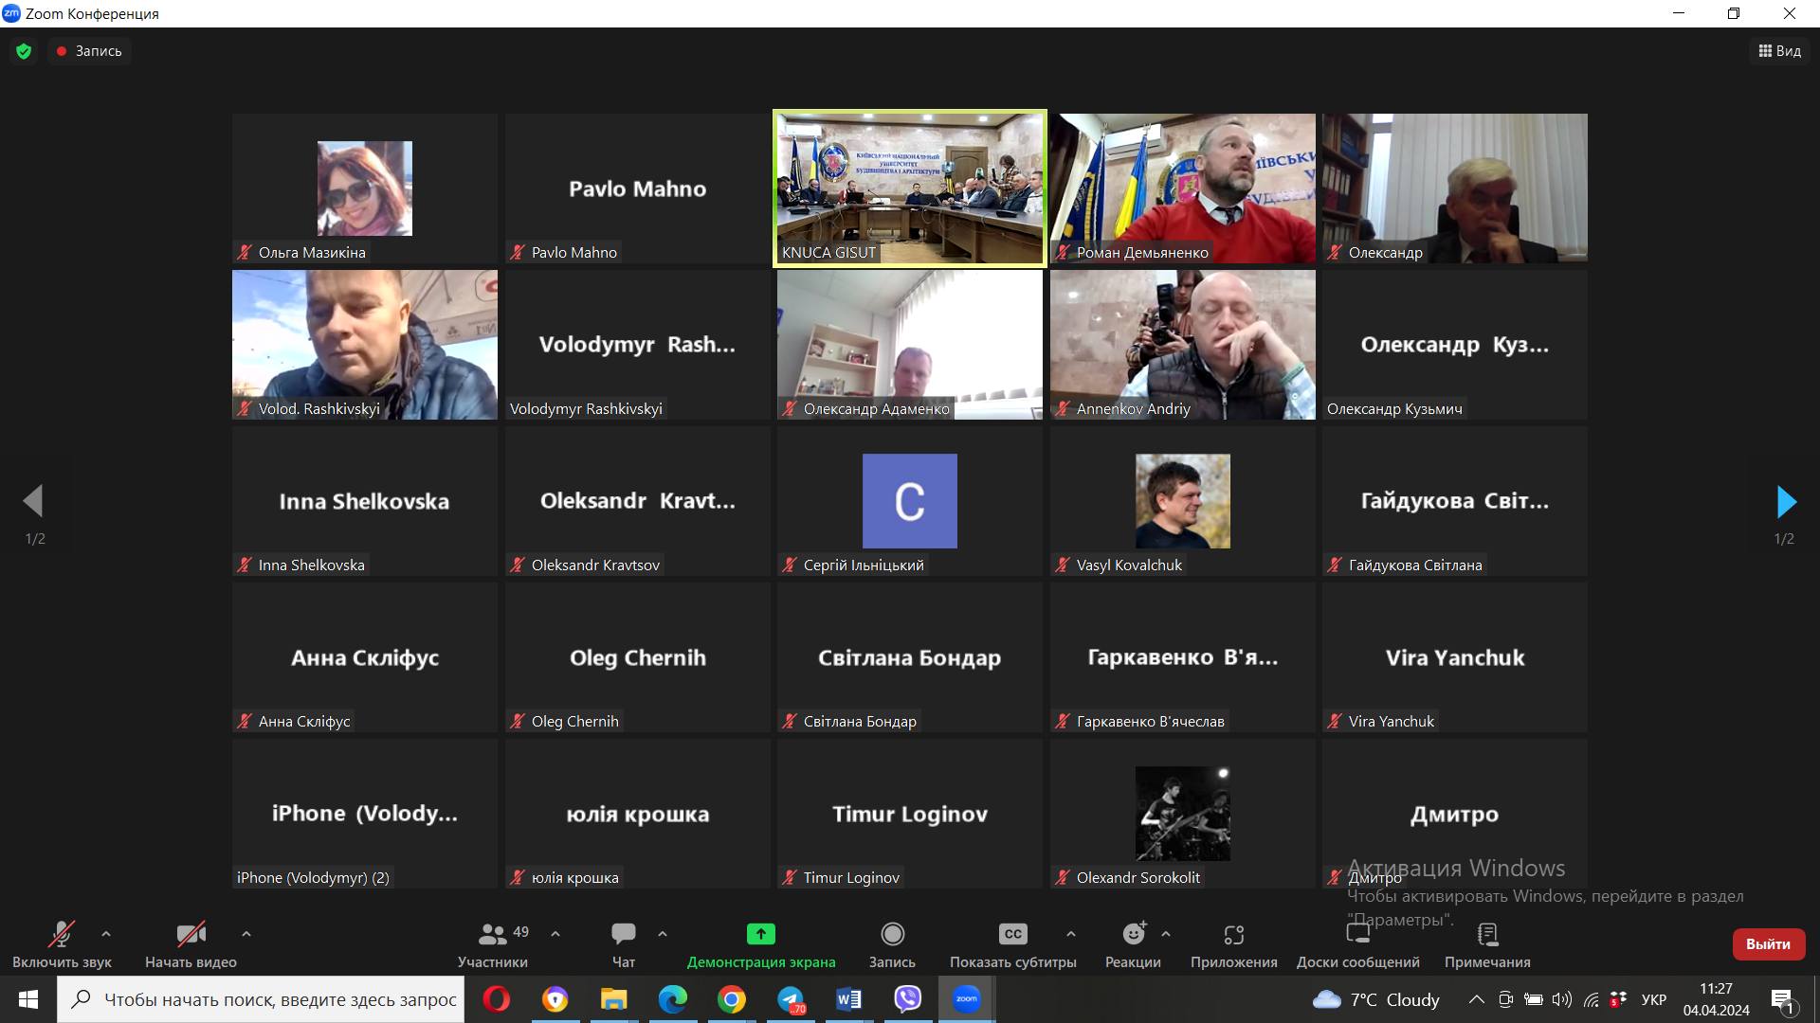This screenshot has width=1820, height=1023.
Task: Open the Примечания notes panel
Action: (1487, 945)
